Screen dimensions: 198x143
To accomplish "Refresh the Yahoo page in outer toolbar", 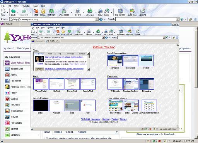I will [51, 12].
